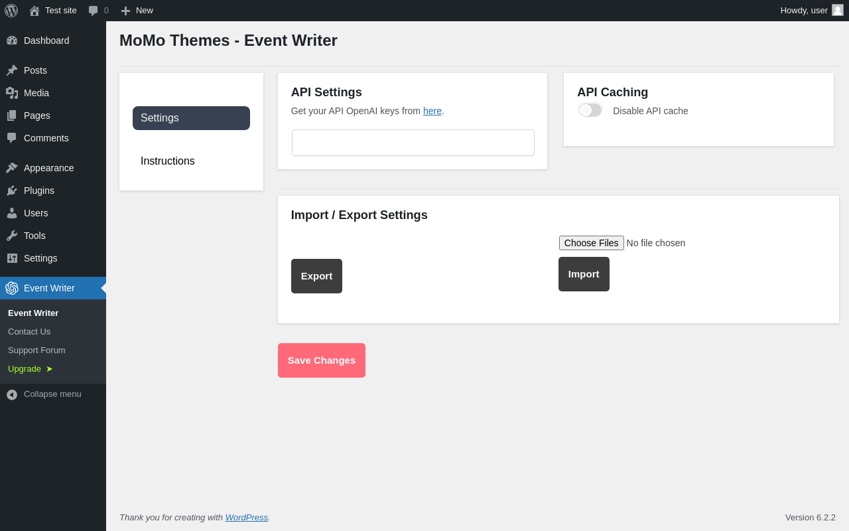Screen dimensions: 849x531
Task: Click the 'API Settings' heading
Action: click(326, 92)
